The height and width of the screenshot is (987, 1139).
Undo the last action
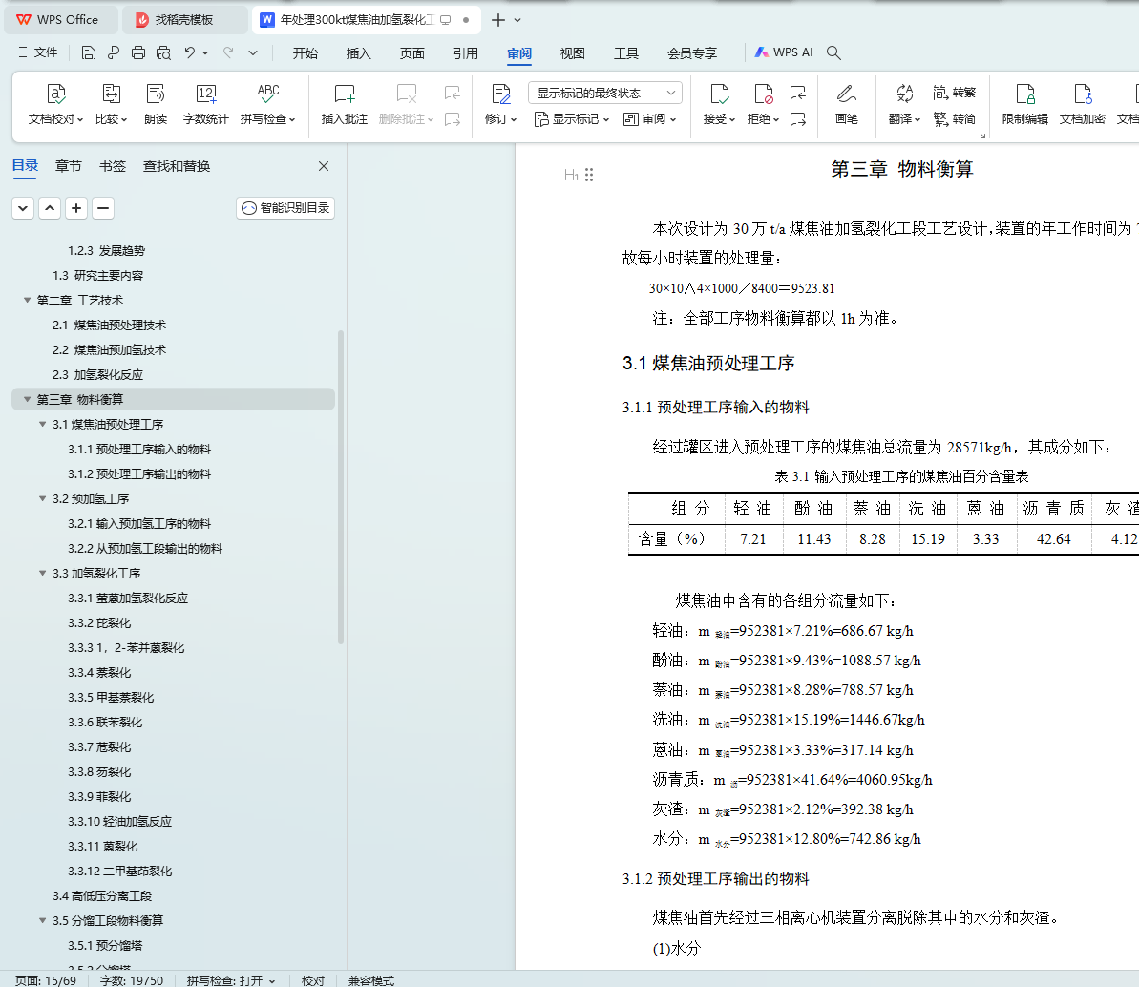(189, 52)
